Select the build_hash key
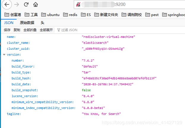This screenshot has height=128, width=185. click(21, 78)
